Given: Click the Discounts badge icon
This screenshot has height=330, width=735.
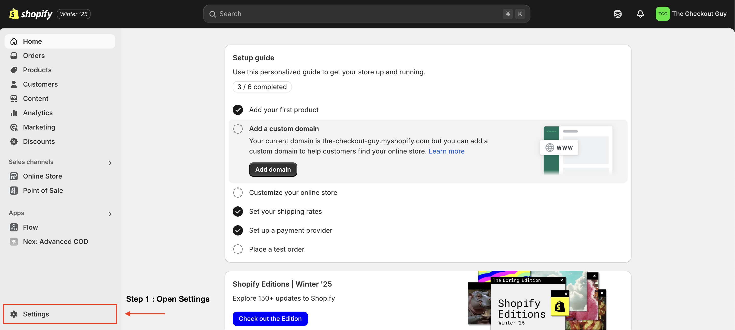Looking at the screenshot, I should 14,141.
